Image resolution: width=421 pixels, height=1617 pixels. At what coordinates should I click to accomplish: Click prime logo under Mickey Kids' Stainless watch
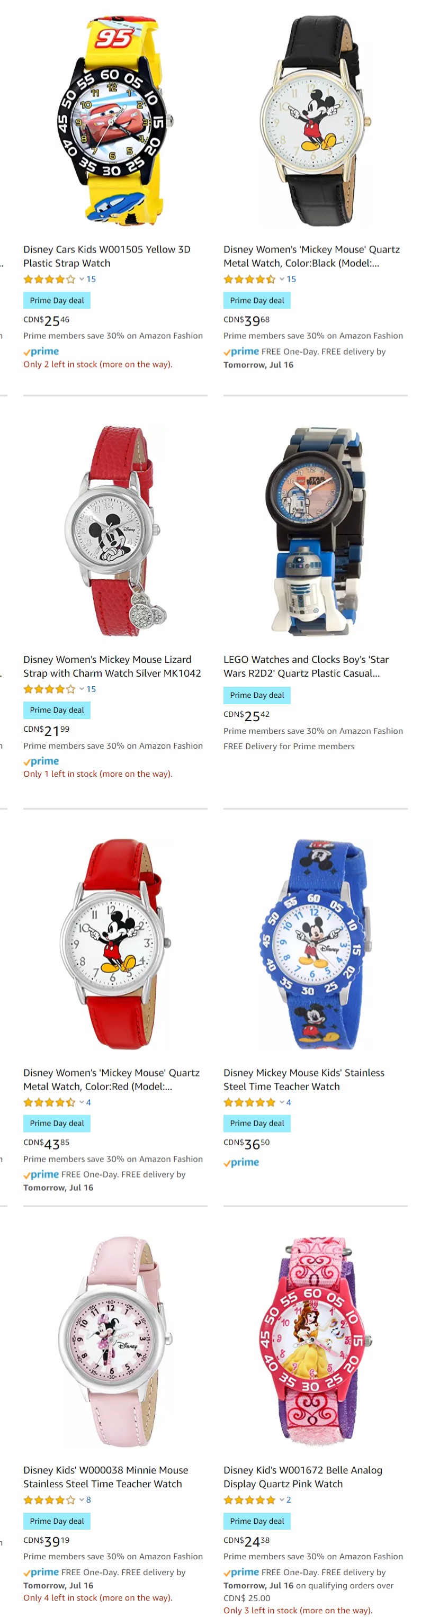point(241,1163)
